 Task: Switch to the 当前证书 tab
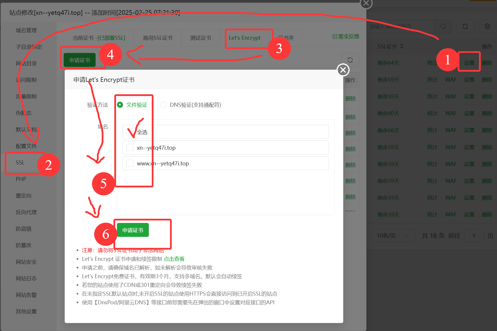pos(99,38)
